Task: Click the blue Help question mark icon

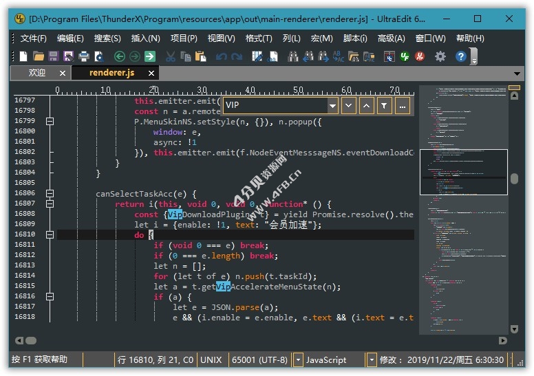Action: pyautogui.click(x=461, y=56)
